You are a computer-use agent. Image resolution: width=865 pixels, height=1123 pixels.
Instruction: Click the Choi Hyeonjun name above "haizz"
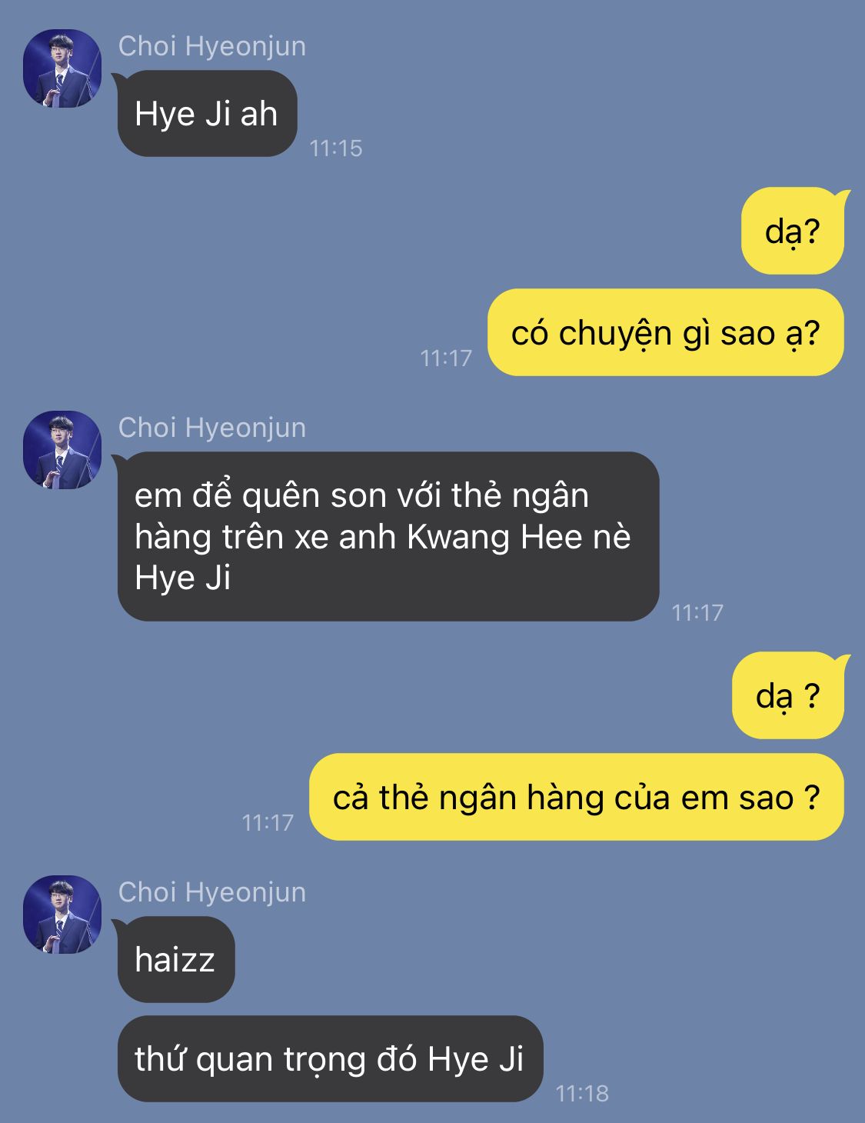[212, 892]
